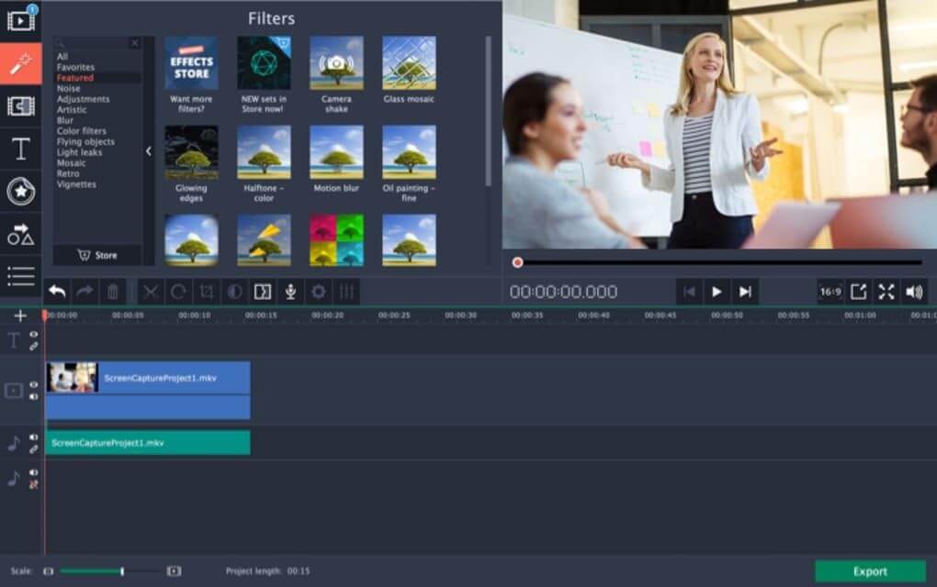Open the Stickers panel
Image resolution: width=937 pixels, height=587 pixels.
pyautogui.click(x=21, y=192)
